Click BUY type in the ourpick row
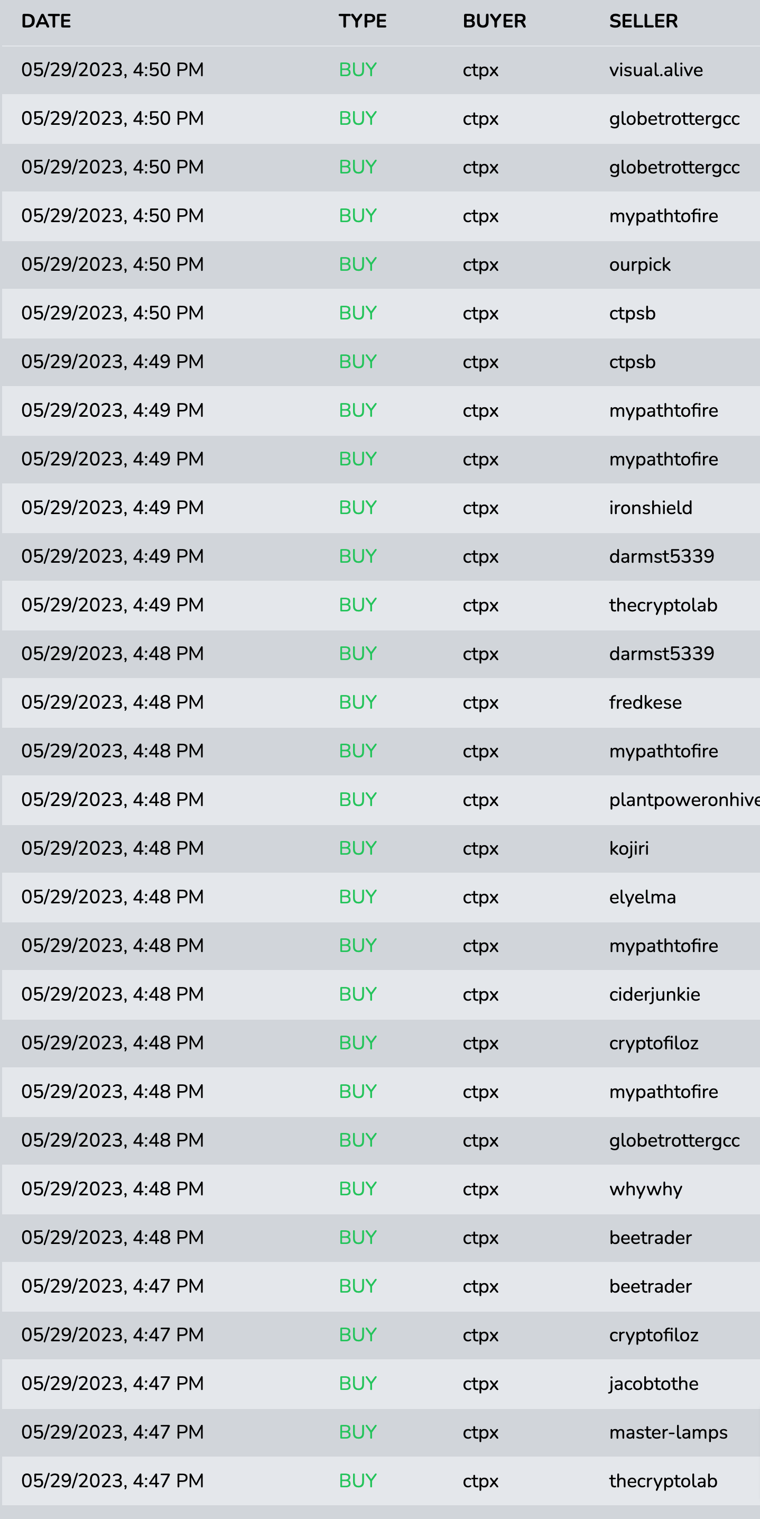This screenshot has height=1519, width=760. point(358,264)
